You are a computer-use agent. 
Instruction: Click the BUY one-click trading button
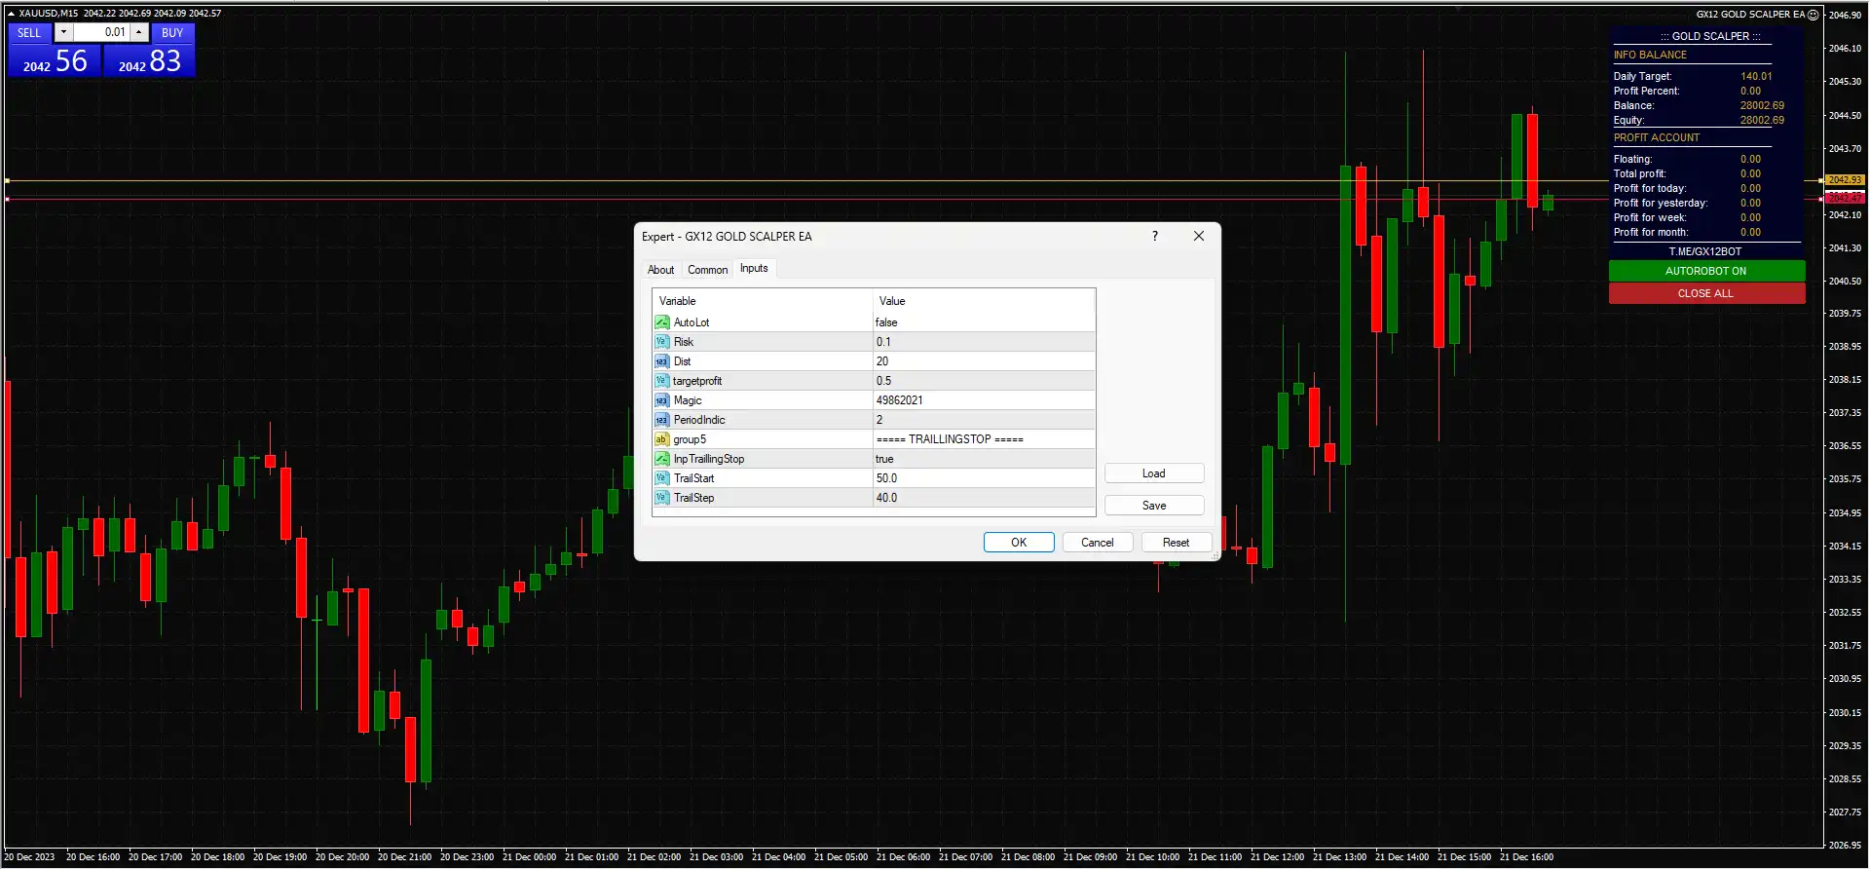(x=172, y=33)
